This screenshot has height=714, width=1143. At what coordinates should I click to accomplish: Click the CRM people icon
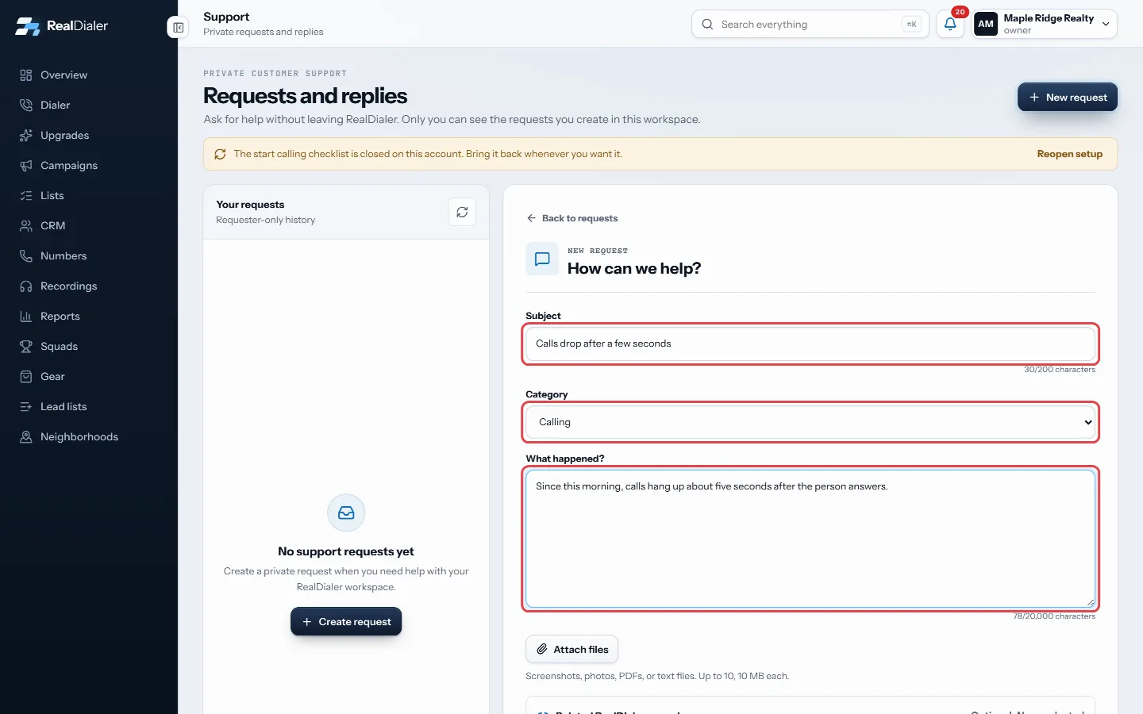click(26, 226)
